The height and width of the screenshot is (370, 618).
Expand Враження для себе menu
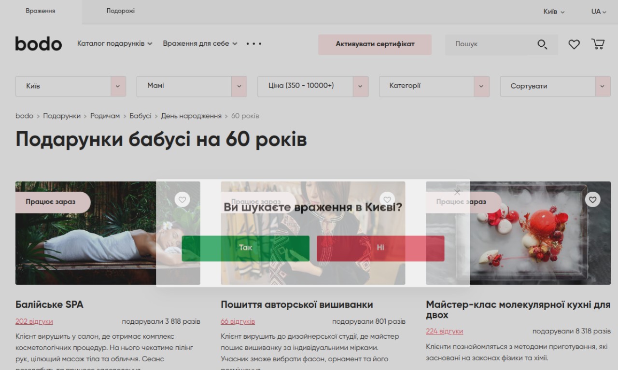(200, 44)
